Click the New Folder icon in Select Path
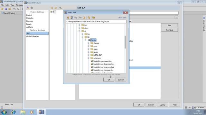 (x=80, y=18)
